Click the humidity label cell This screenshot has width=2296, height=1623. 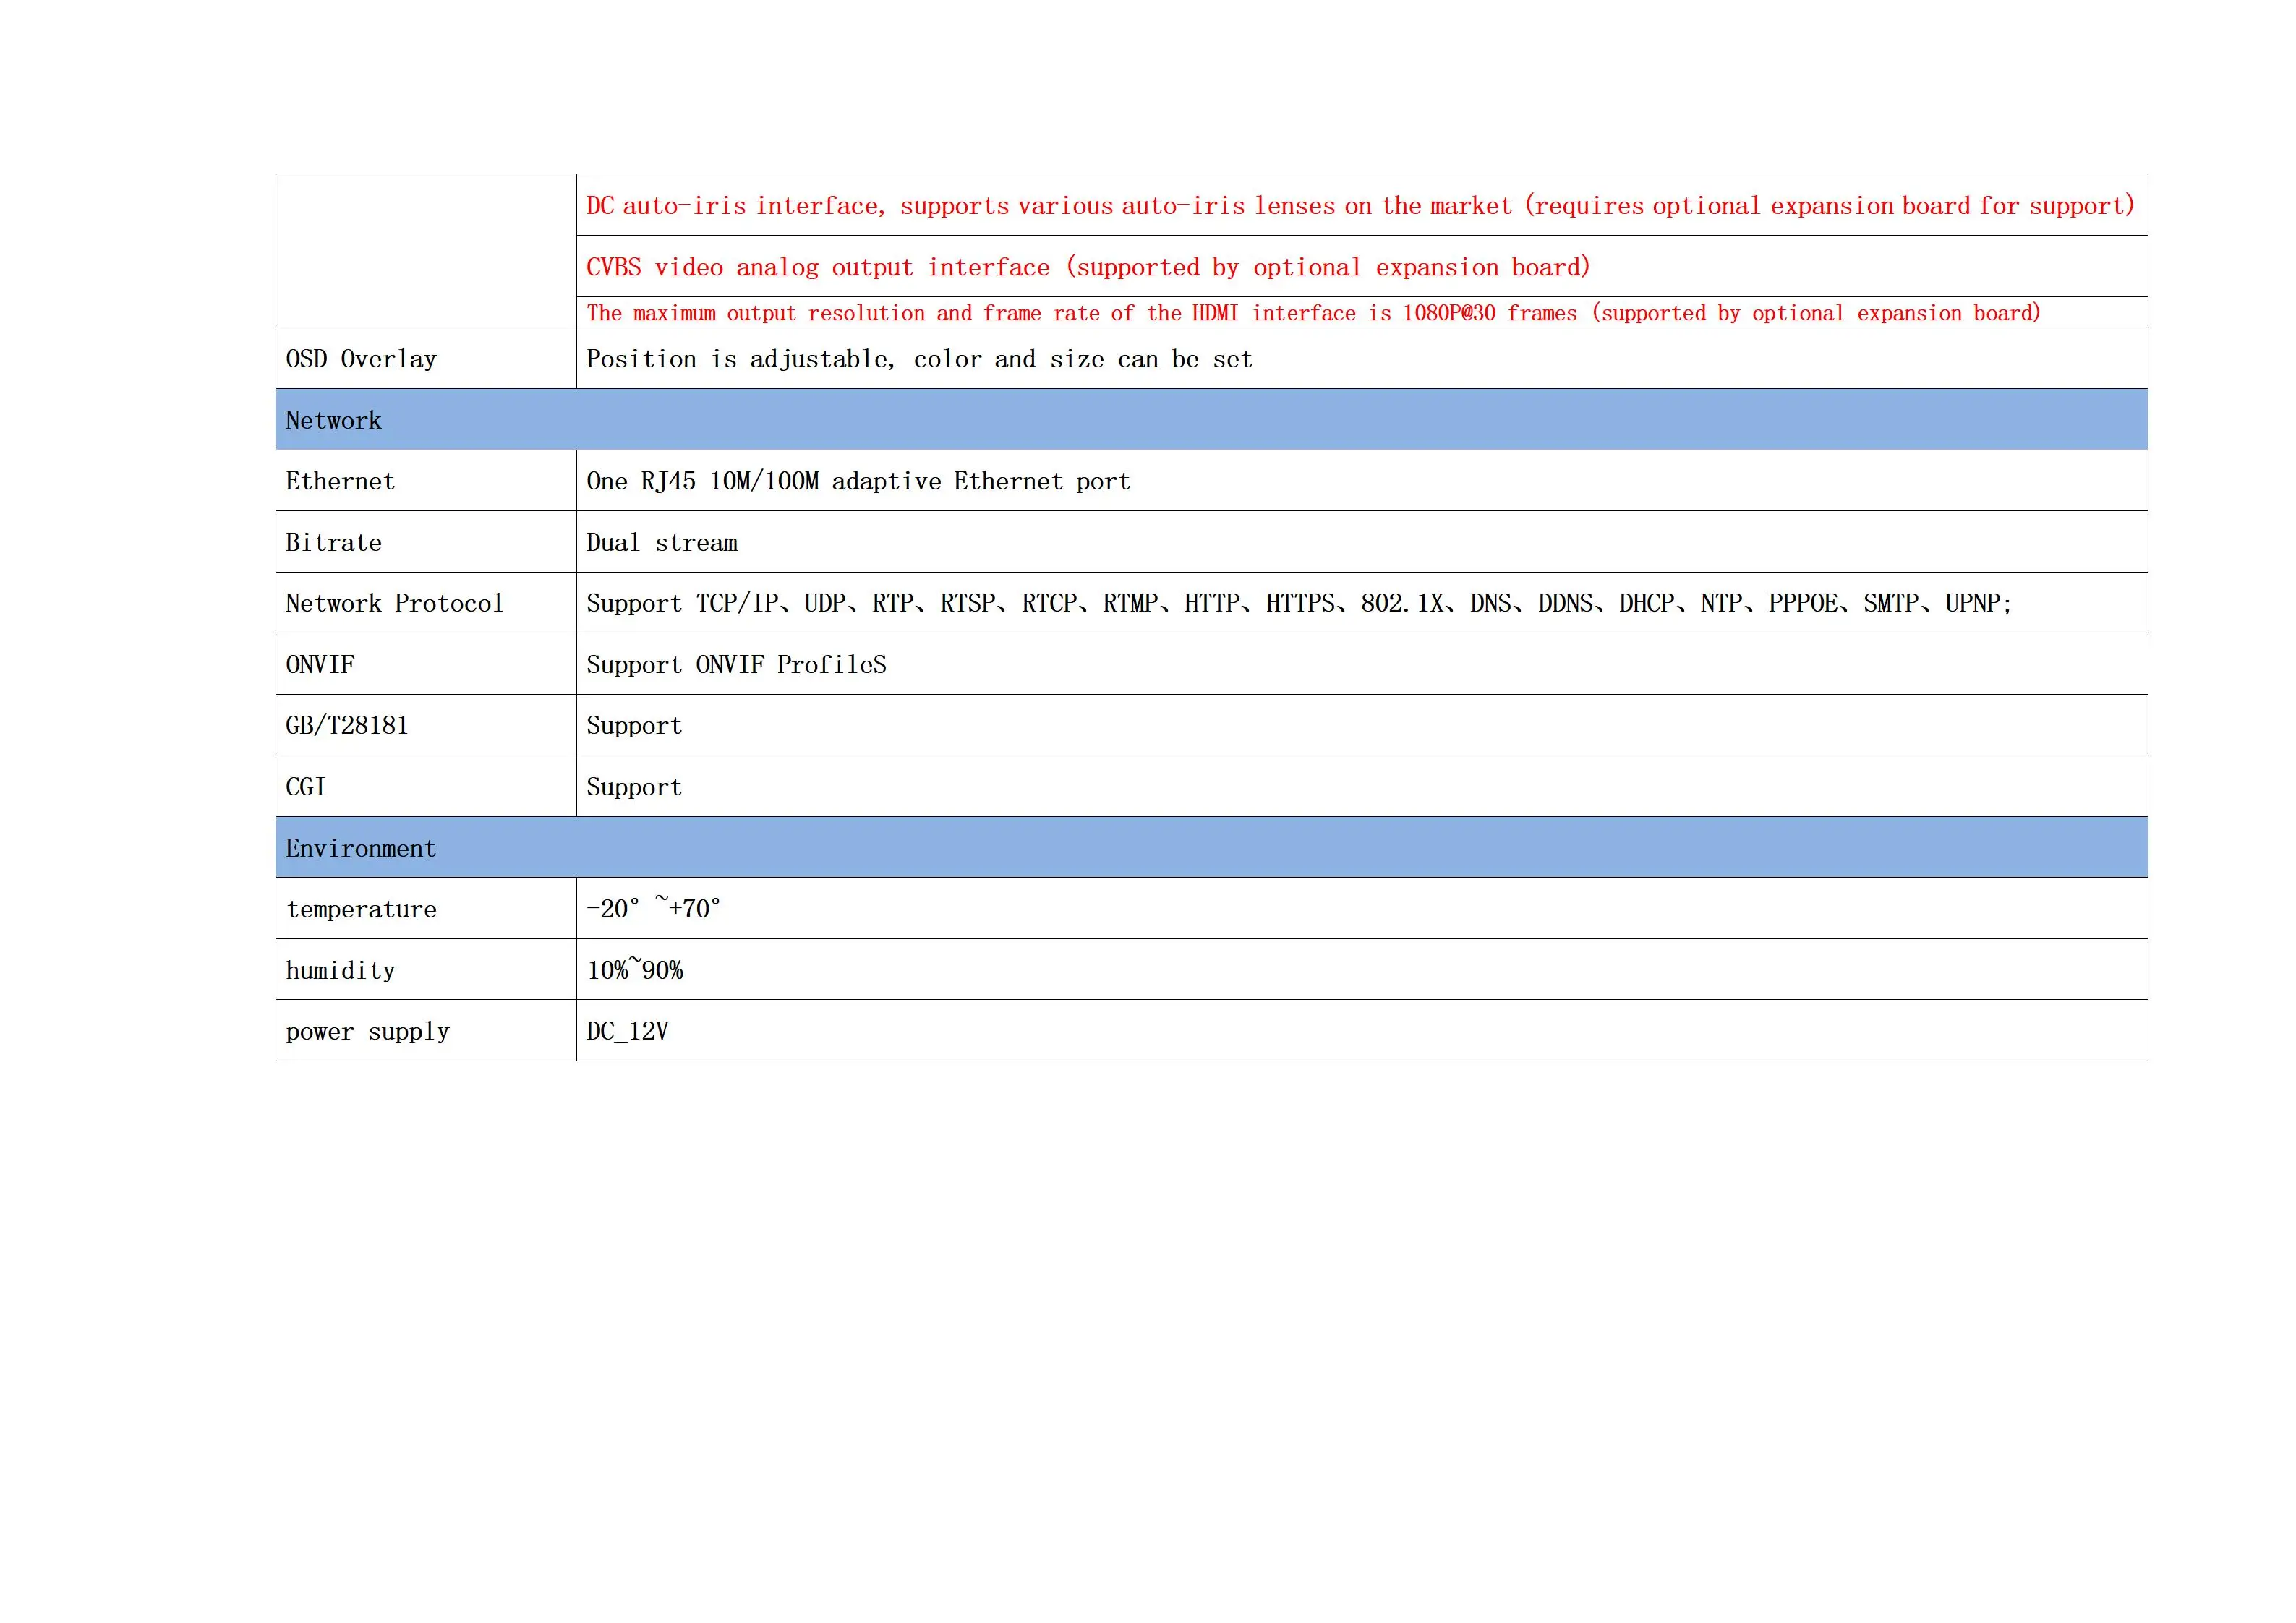[340, 970]
